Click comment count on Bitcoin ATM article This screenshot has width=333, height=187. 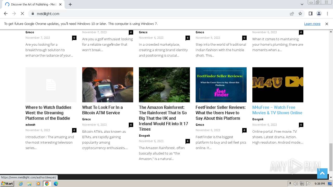click(x=131, y=125)
